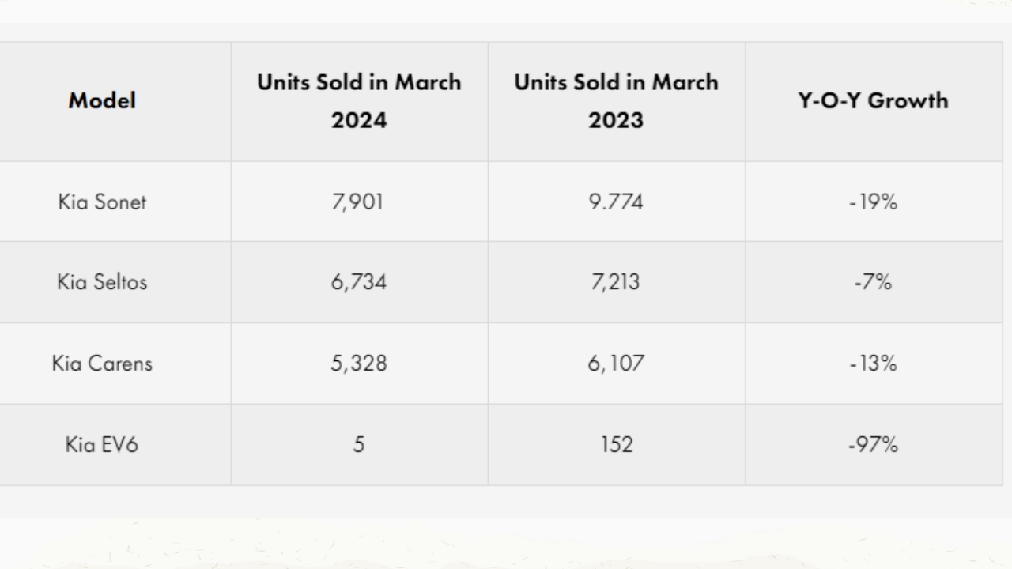The width and height of the screenshot is (1012, 569).
Task: Select the Units Sold in March 2024 header
Action: pyautogui.click(x=359, y=101)
